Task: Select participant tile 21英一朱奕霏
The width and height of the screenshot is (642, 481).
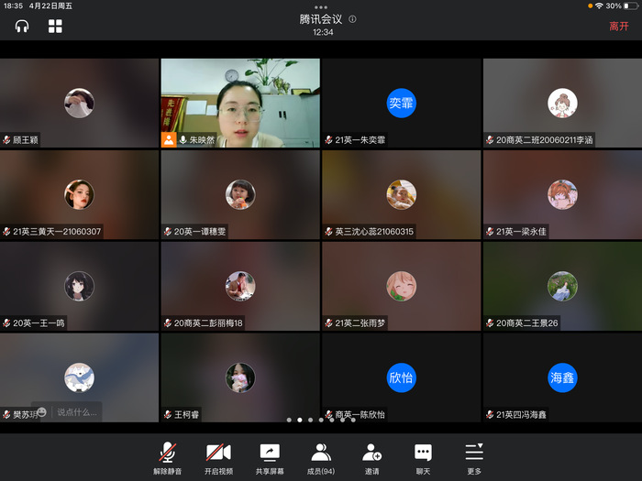Action: pyautogui.click(x=401, y=103)
